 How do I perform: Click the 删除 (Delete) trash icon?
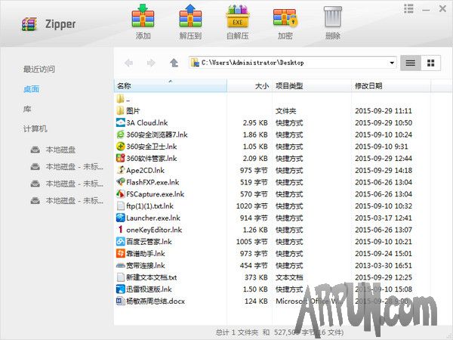tap(333, 17)
